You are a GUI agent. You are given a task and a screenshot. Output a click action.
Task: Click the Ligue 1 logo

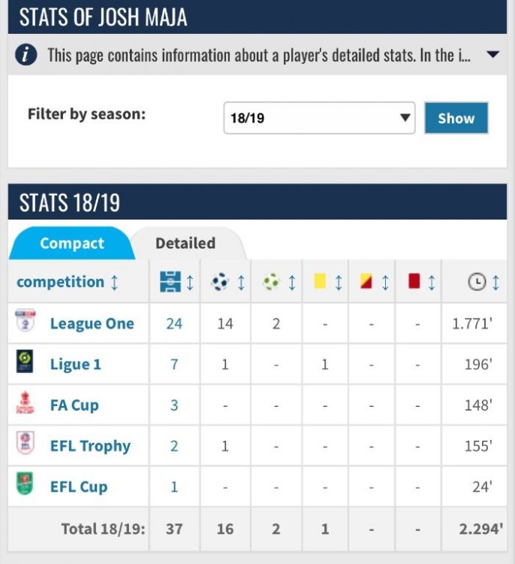[x=26, y=363]
